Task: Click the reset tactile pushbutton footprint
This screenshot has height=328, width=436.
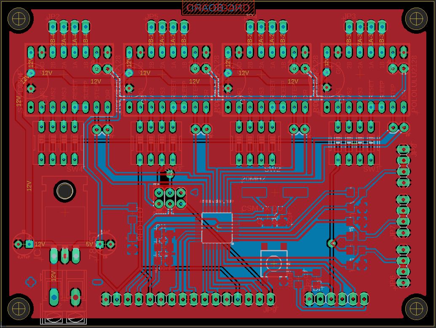Action: (274, 263)
